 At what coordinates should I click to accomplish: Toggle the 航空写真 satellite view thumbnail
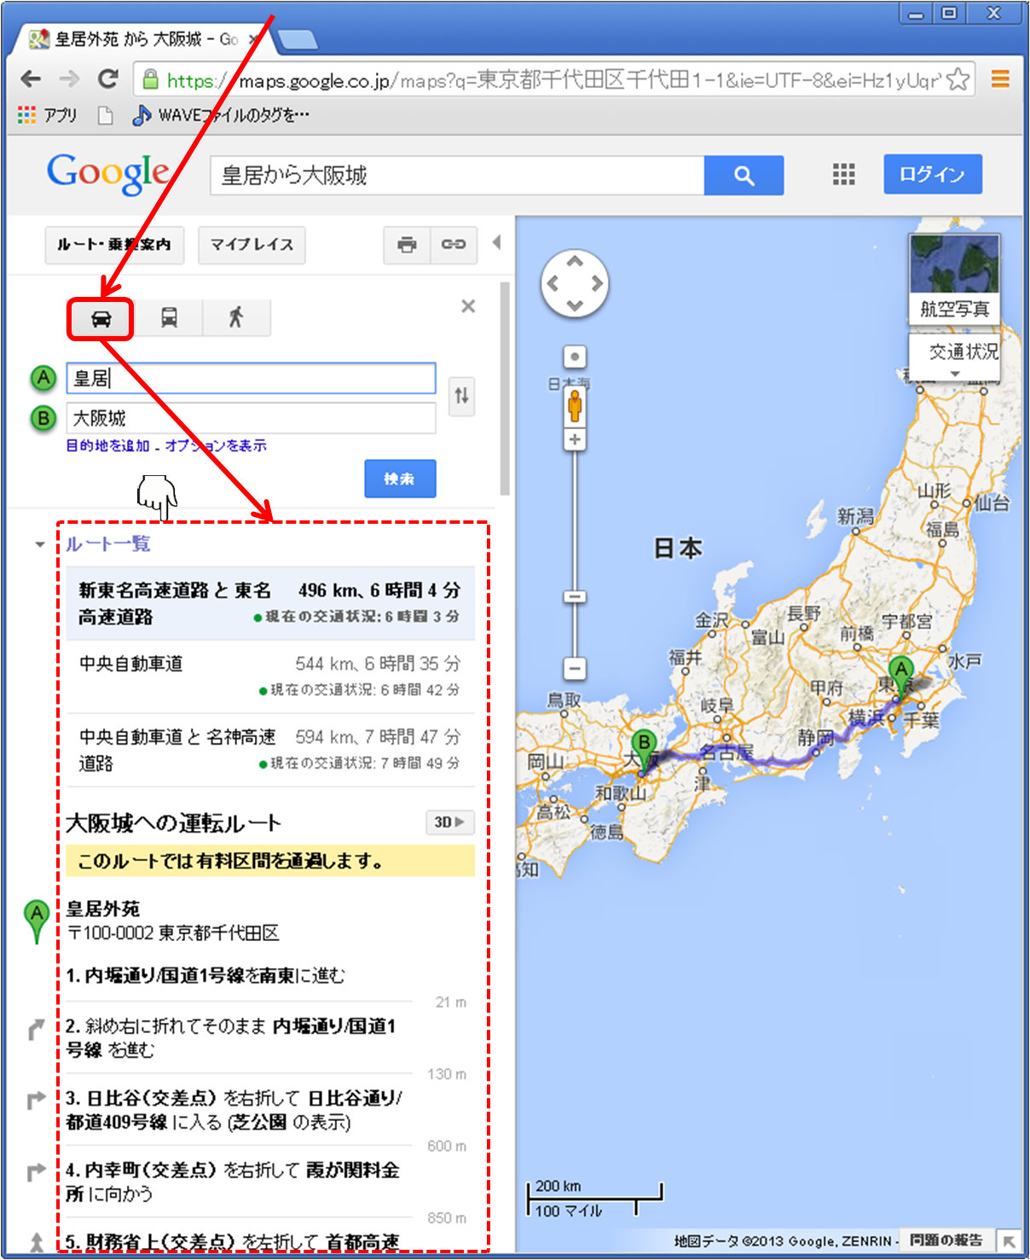pyautogui.click(x=954, y=278)
